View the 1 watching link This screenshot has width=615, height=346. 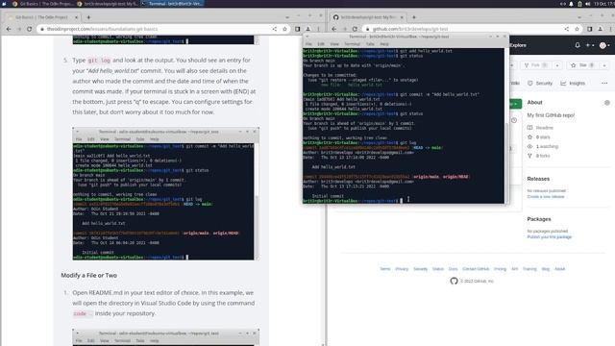point(543,146)
